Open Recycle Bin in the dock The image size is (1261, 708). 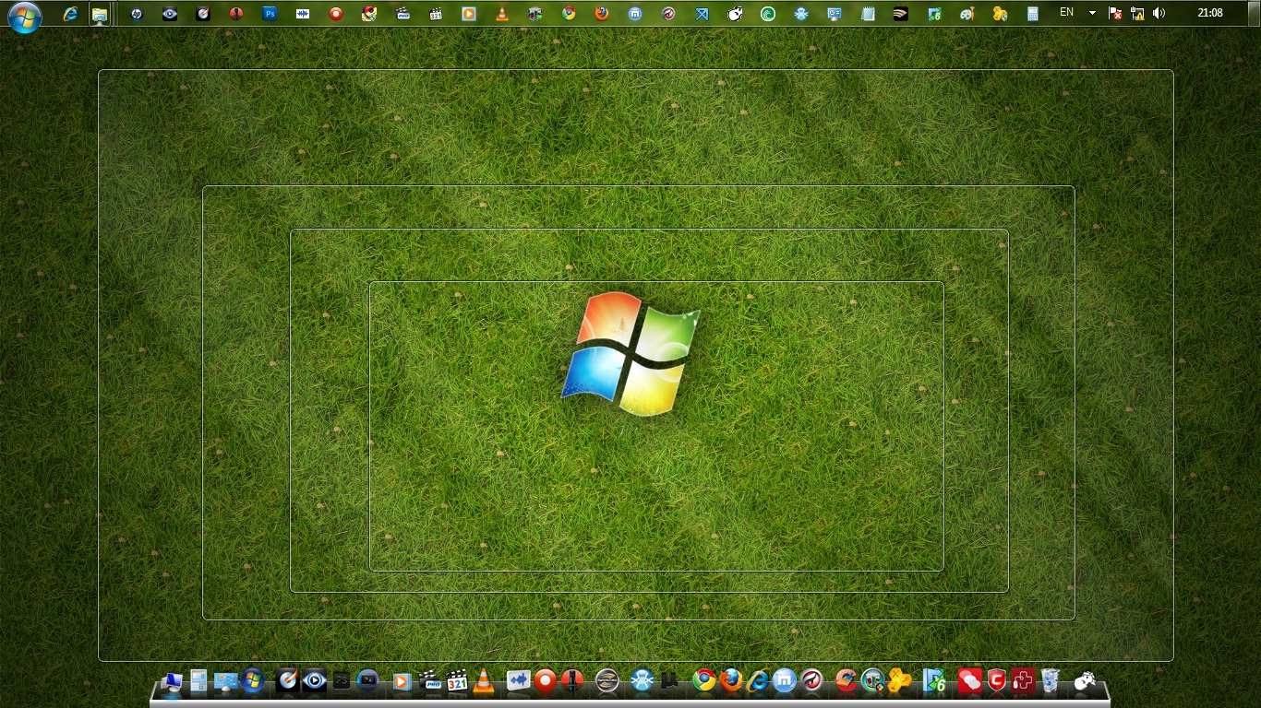[1050, 681]
